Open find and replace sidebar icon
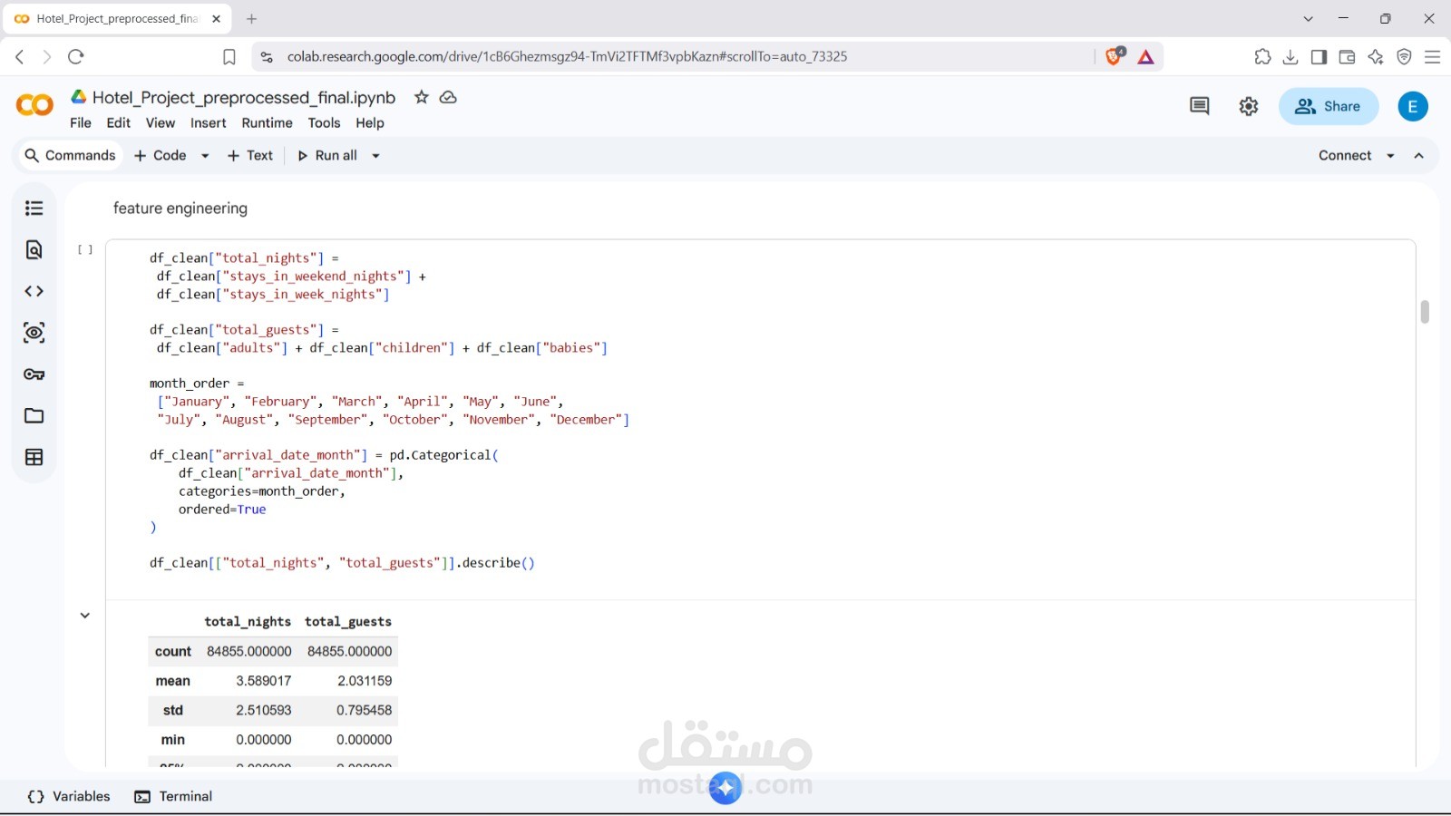Image resolution: width=1451 pixels, height=816 pixels. tap(34, 250)
